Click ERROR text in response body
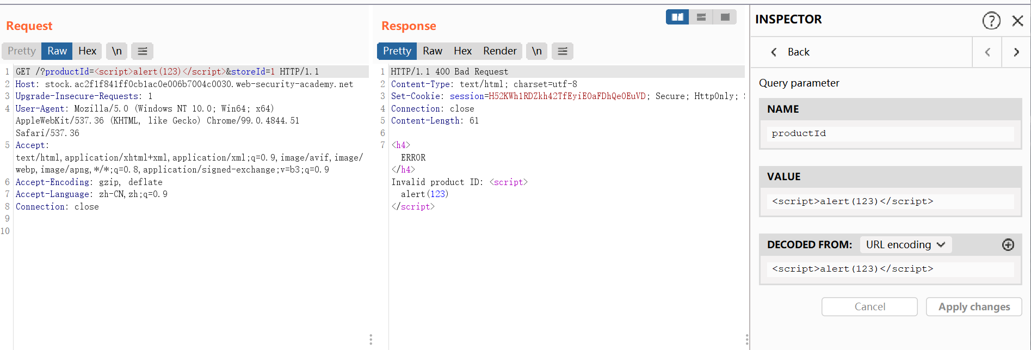The width and height of the screenshot is (1031, 350). tap(413, 158)
